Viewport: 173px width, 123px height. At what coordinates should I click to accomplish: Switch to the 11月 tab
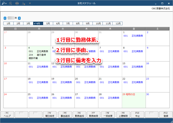tap(108, 23)
